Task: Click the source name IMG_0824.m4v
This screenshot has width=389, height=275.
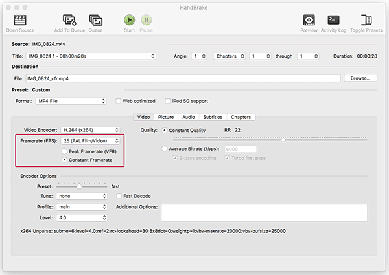Action: click(49, 44)
